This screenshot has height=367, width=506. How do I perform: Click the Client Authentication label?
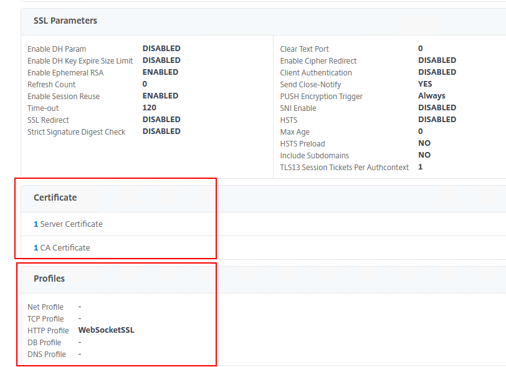[x=316, y=72]
